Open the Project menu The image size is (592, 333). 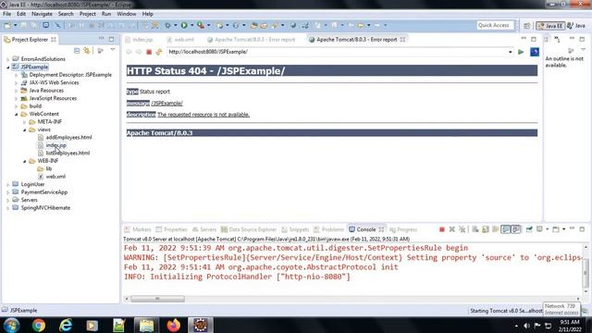click(87, 14)
